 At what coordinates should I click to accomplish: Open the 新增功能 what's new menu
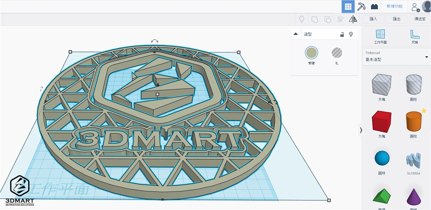pos(394,6)
